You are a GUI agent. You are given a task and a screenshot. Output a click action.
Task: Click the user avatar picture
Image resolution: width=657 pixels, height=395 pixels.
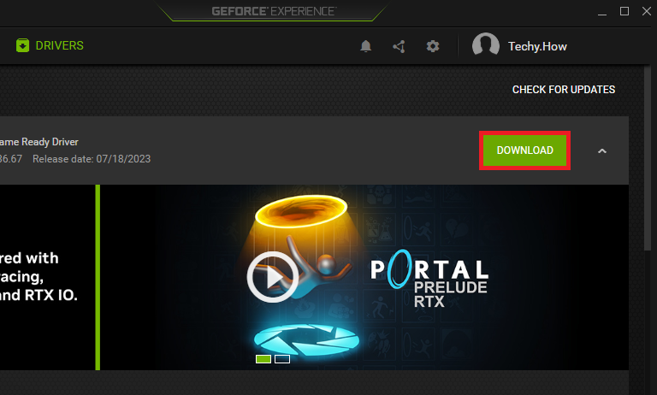486,45
